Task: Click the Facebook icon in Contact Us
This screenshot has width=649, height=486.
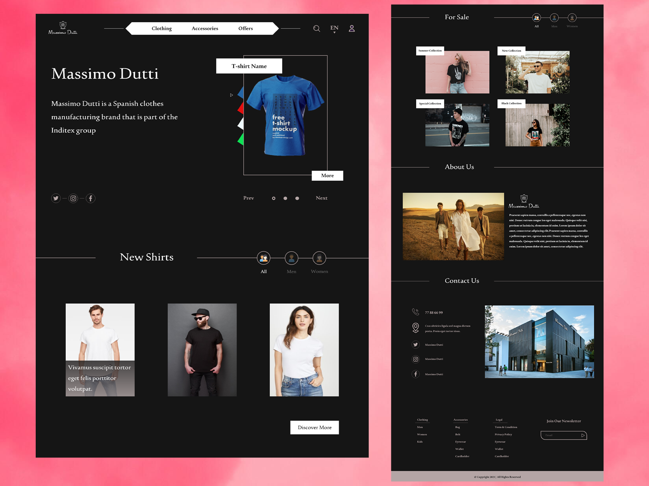Action: 415,374
